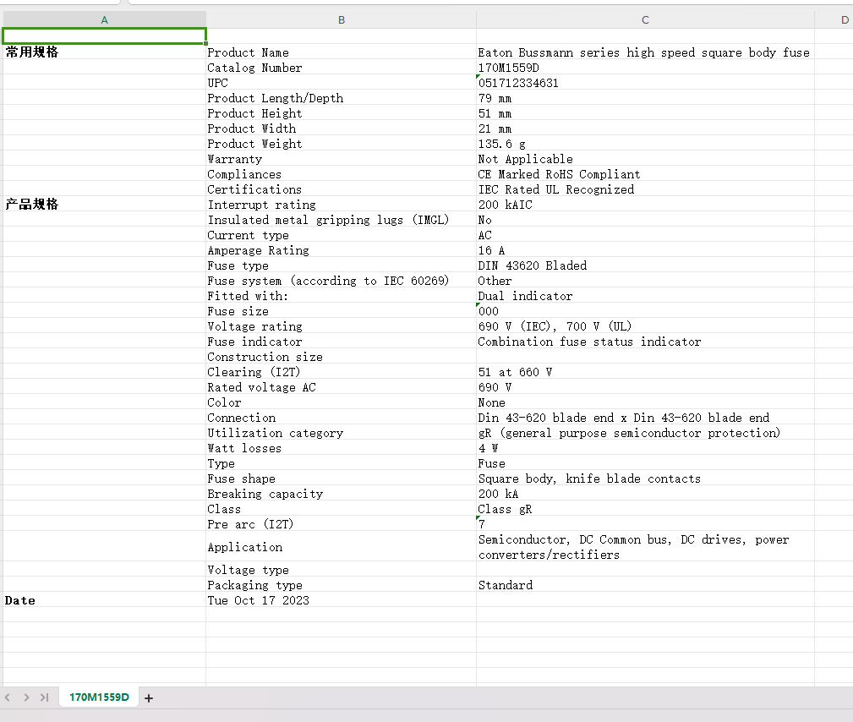Select 'Din 43-620 blade end' connection cell
The width and height of the screenshot is (853, 722).
(645, 418)
